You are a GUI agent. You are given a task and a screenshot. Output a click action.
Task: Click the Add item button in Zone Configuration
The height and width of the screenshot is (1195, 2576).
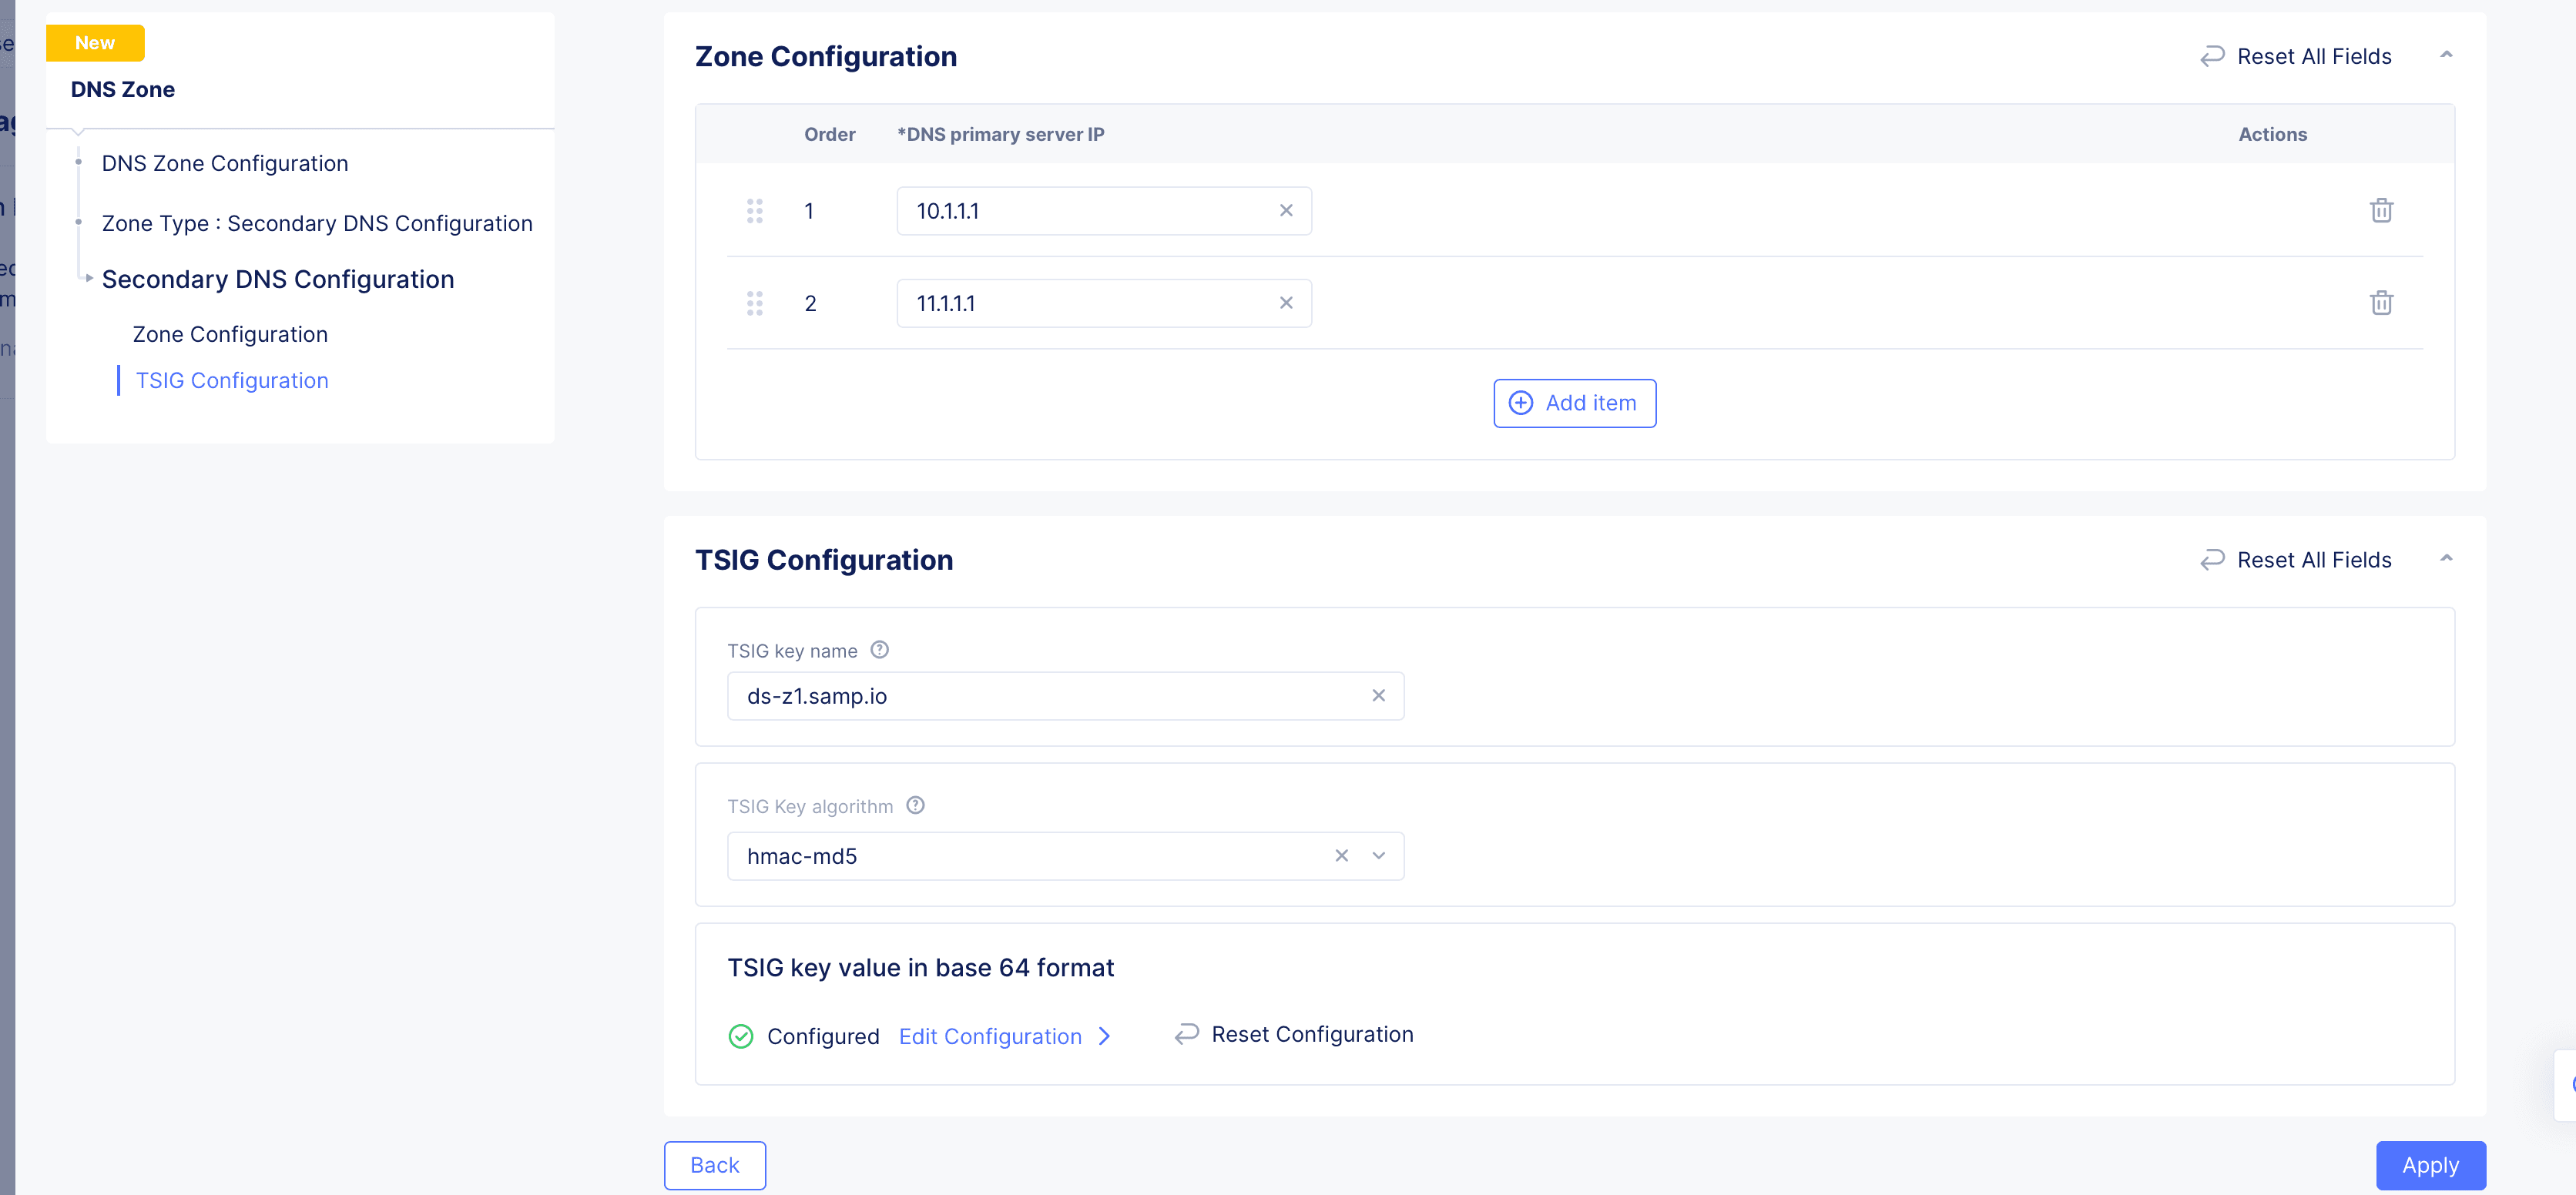(1574, 402)
